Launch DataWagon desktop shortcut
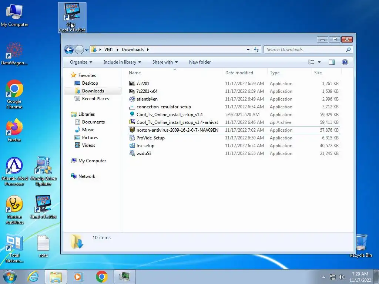 click(14, 54)
